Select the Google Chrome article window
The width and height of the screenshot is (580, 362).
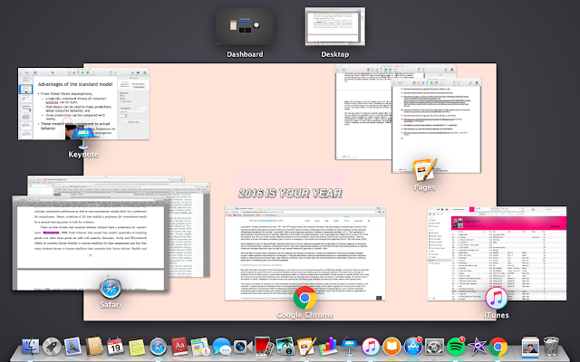[304, 253]
